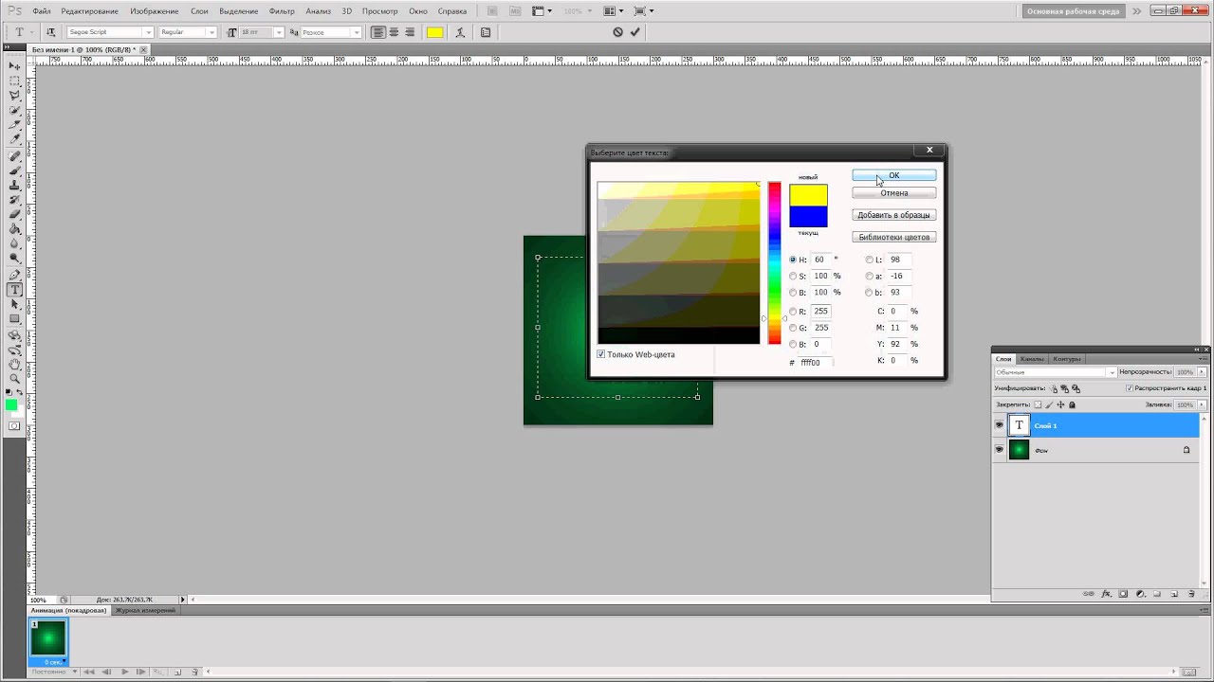This screenshot has height=682, width=1214.
Task: Click the Отмена button
Action: [x=893, y=193]
